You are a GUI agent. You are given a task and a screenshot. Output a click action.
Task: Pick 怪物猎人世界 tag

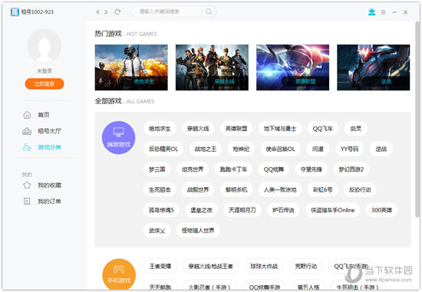point(198,231)
